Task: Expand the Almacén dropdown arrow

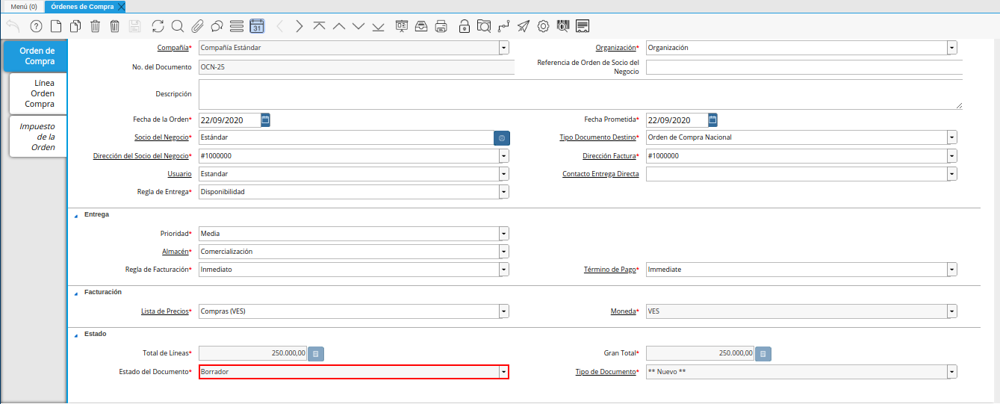Action: (503, 252)
